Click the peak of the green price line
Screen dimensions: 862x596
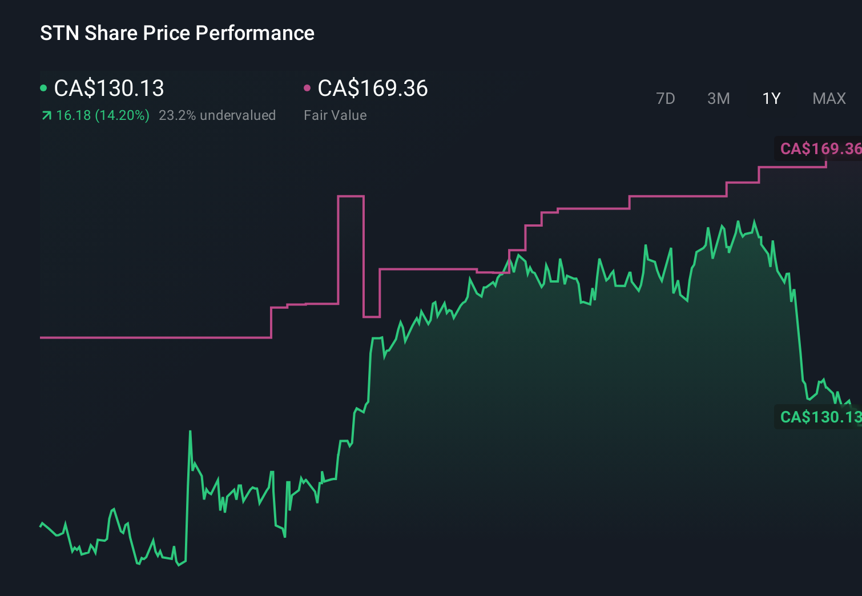(755, 219)
